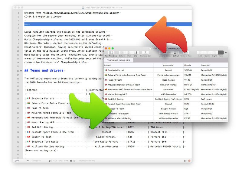This screenshot has width=242, height=171.
Task: Select the Scuderia Ferrari entrant cell
Action: coord(129,70)
